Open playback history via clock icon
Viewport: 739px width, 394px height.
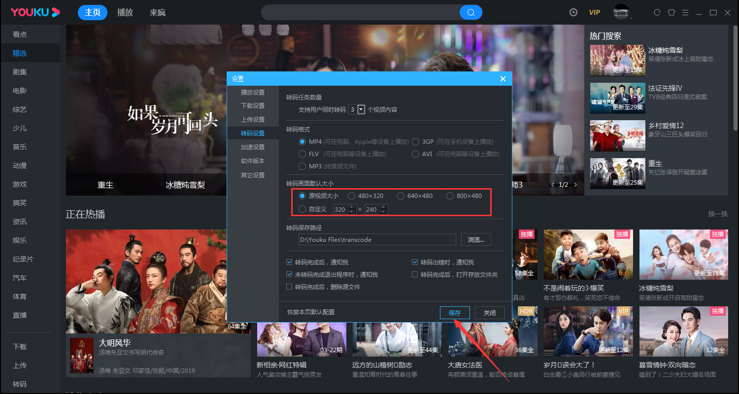click(x=573, y=12)
